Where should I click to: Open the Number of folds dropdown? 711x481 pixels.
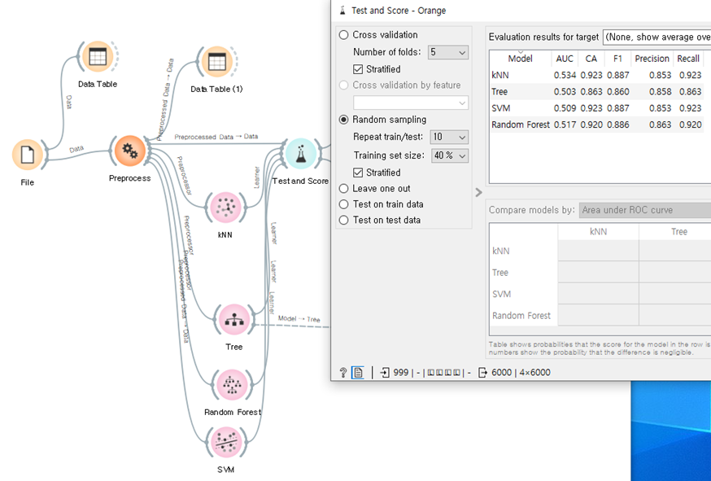448,52
